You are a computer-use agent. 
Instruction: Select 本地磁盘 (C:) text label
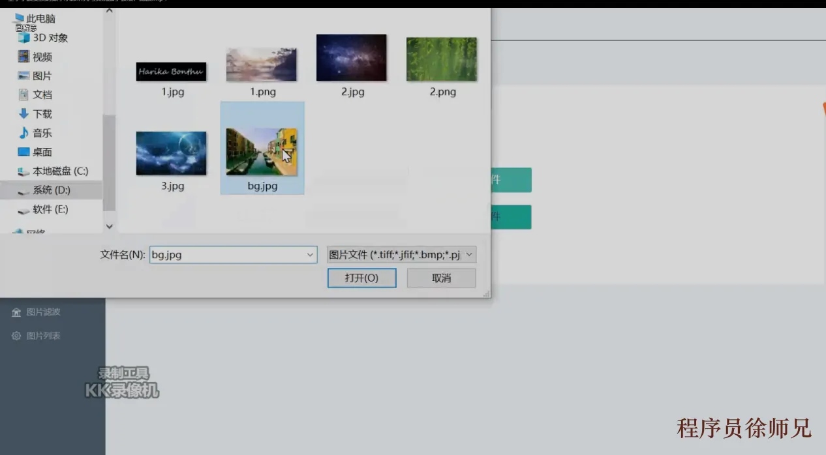61,171
